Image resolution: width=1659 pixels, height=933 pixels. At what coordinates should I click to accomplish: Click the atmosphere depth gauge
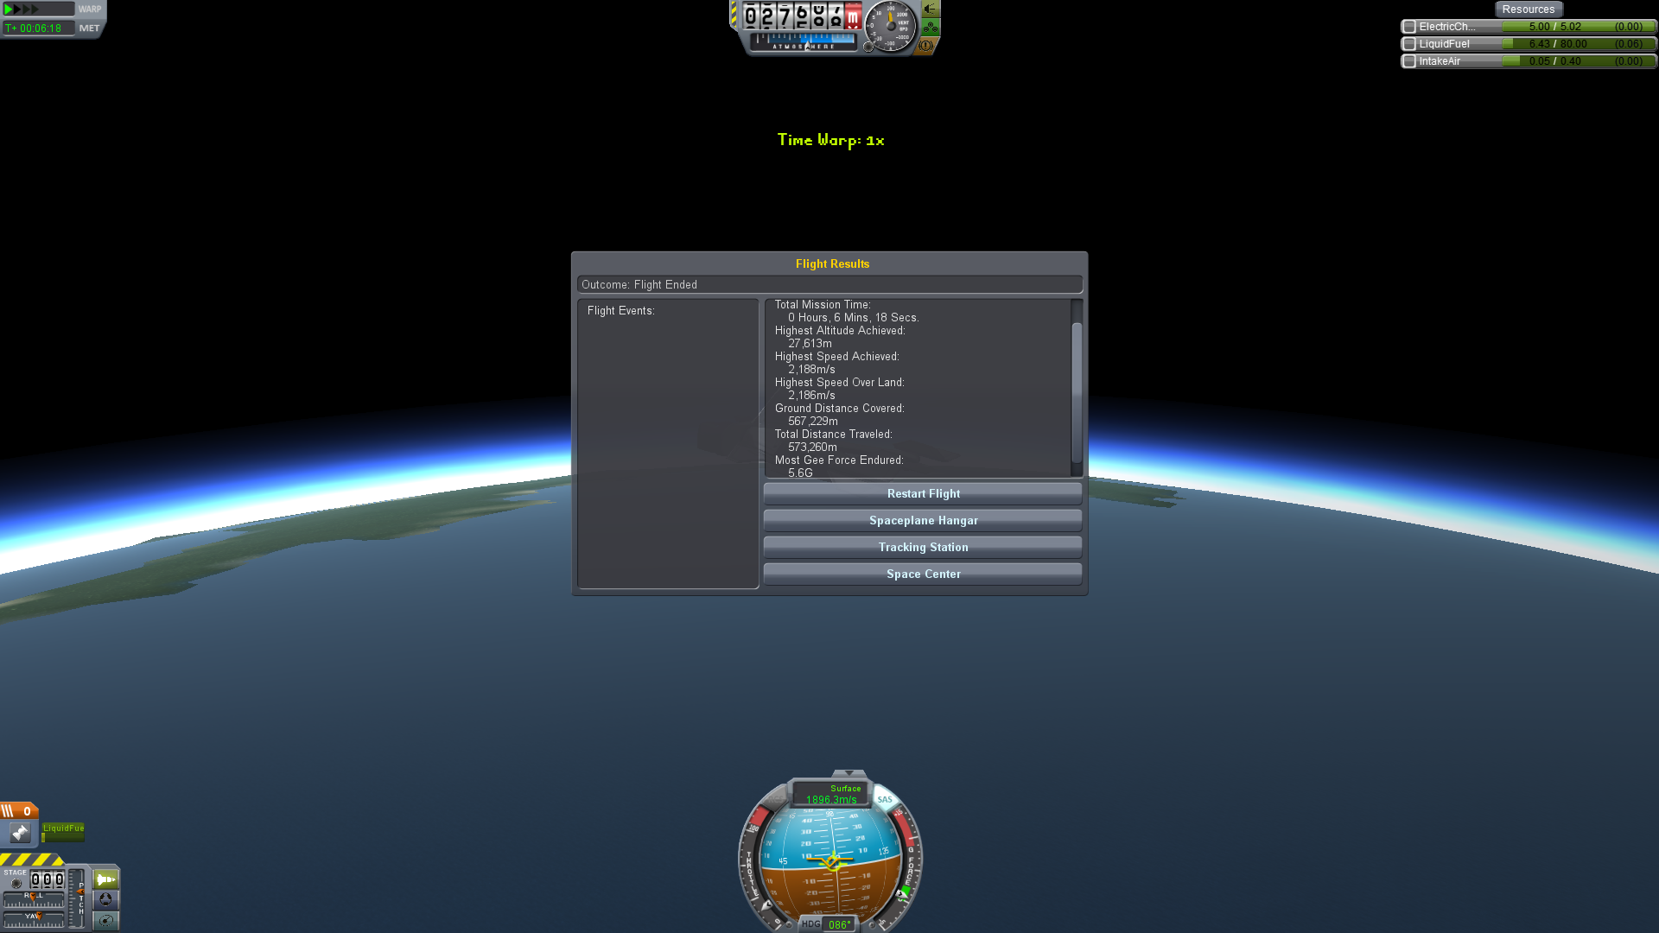click(804, 41)
